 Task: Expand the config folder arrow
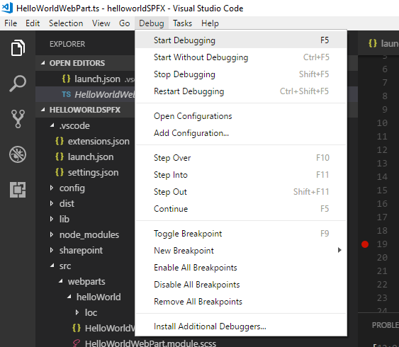52,188
